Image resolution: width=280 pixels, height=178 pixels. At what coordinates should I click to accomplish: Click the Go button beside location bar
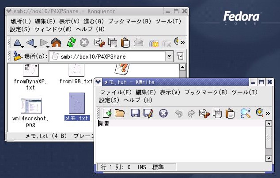180,56
